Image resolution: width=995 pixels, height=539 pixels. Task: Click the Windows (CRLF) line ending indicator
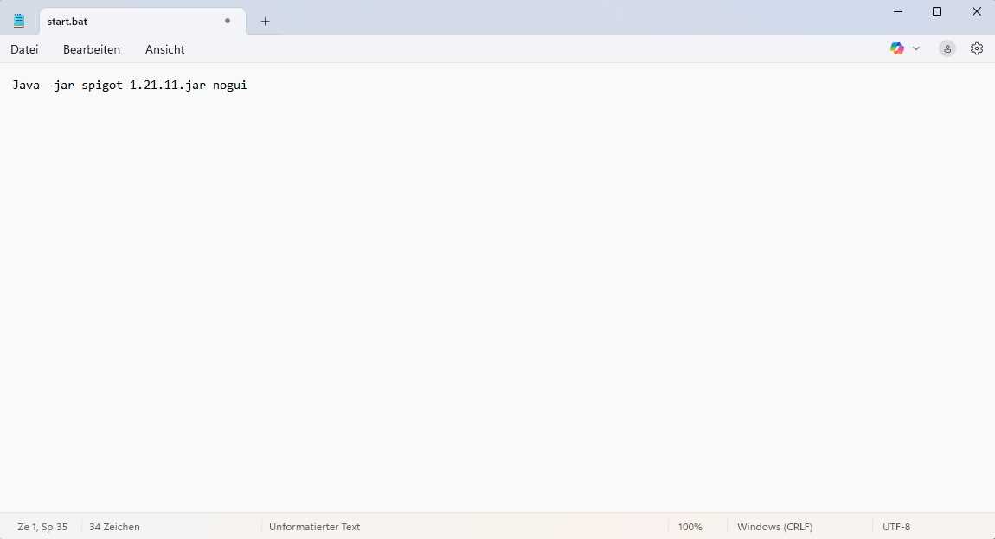tap(774, 526)
